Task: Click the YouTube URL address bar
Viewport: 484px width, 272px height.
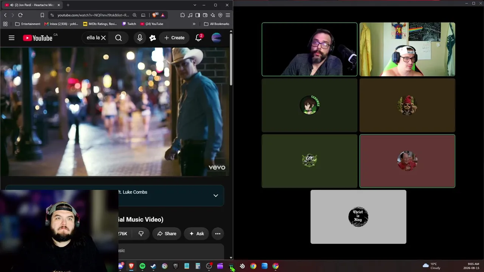Action: click(93, 15)
